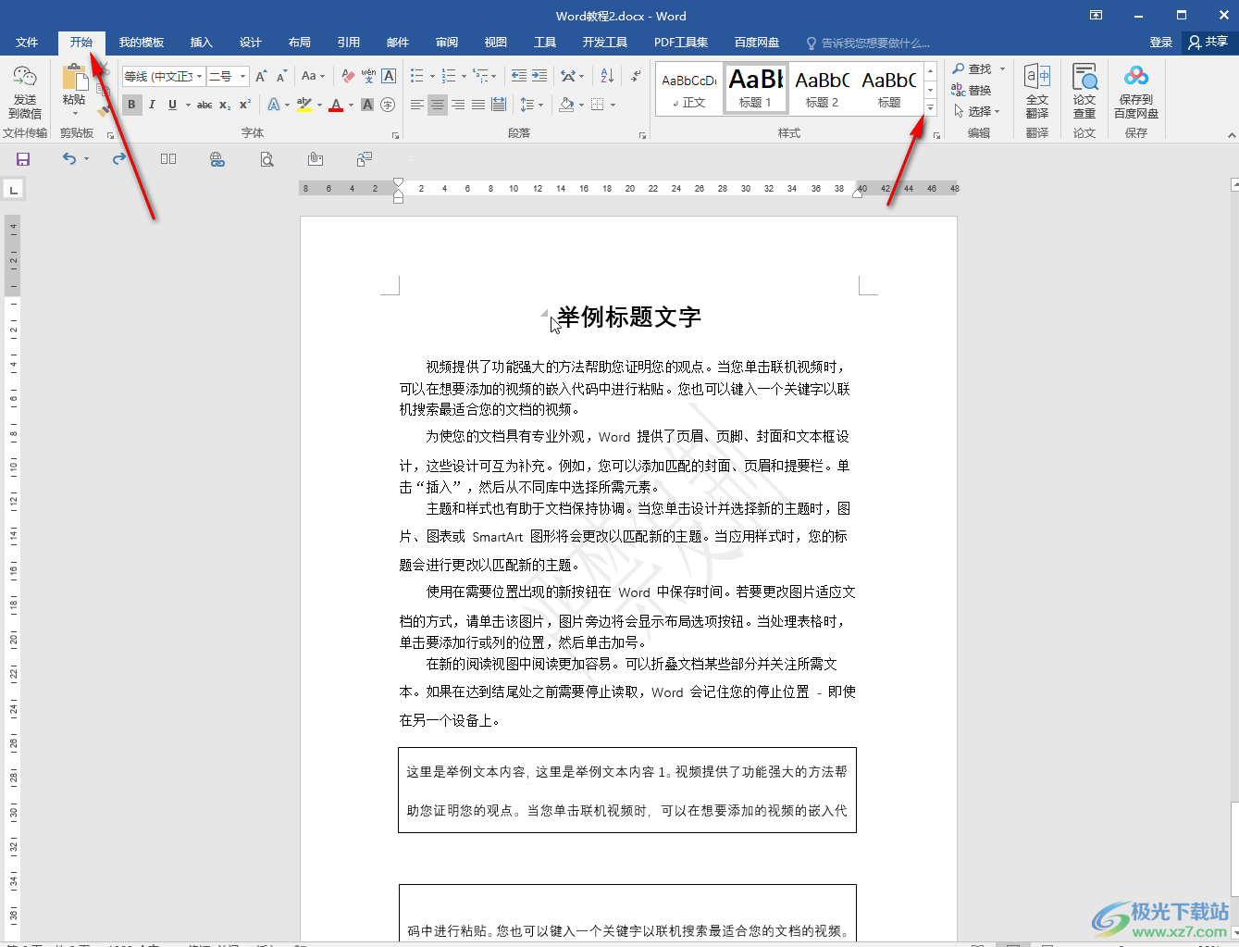Align the text to the left
Viewport: 1239px width, 947px height.
coord(417,105)
